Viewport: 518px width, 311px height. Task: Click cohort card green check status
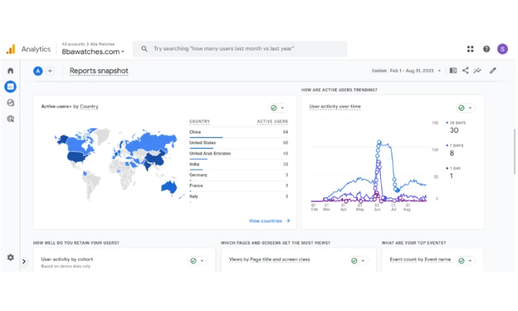[193, 260]
